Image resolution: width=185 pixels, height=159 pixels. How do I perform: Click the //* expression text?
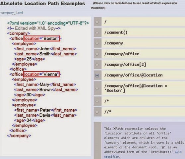108,112
